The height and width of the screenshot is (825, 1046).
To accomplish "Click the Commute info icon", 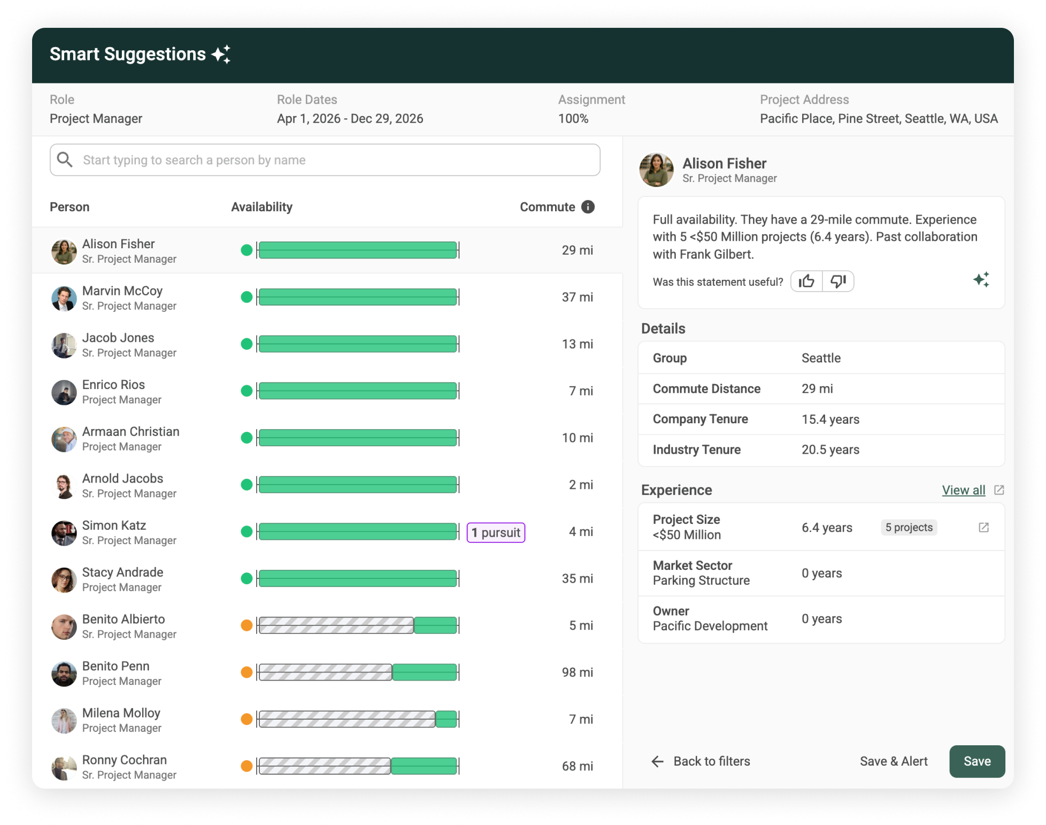I will coord(588,207).
